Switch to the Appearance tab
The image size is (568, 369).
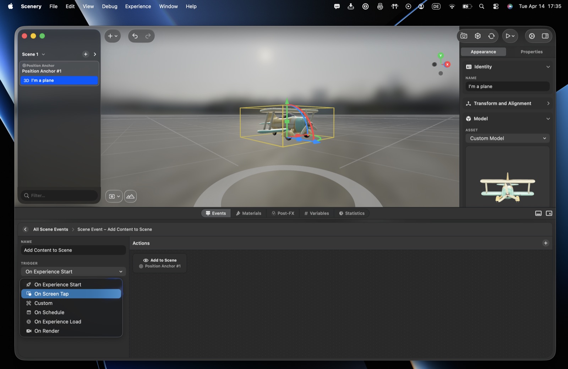click(x=483, y=52)
